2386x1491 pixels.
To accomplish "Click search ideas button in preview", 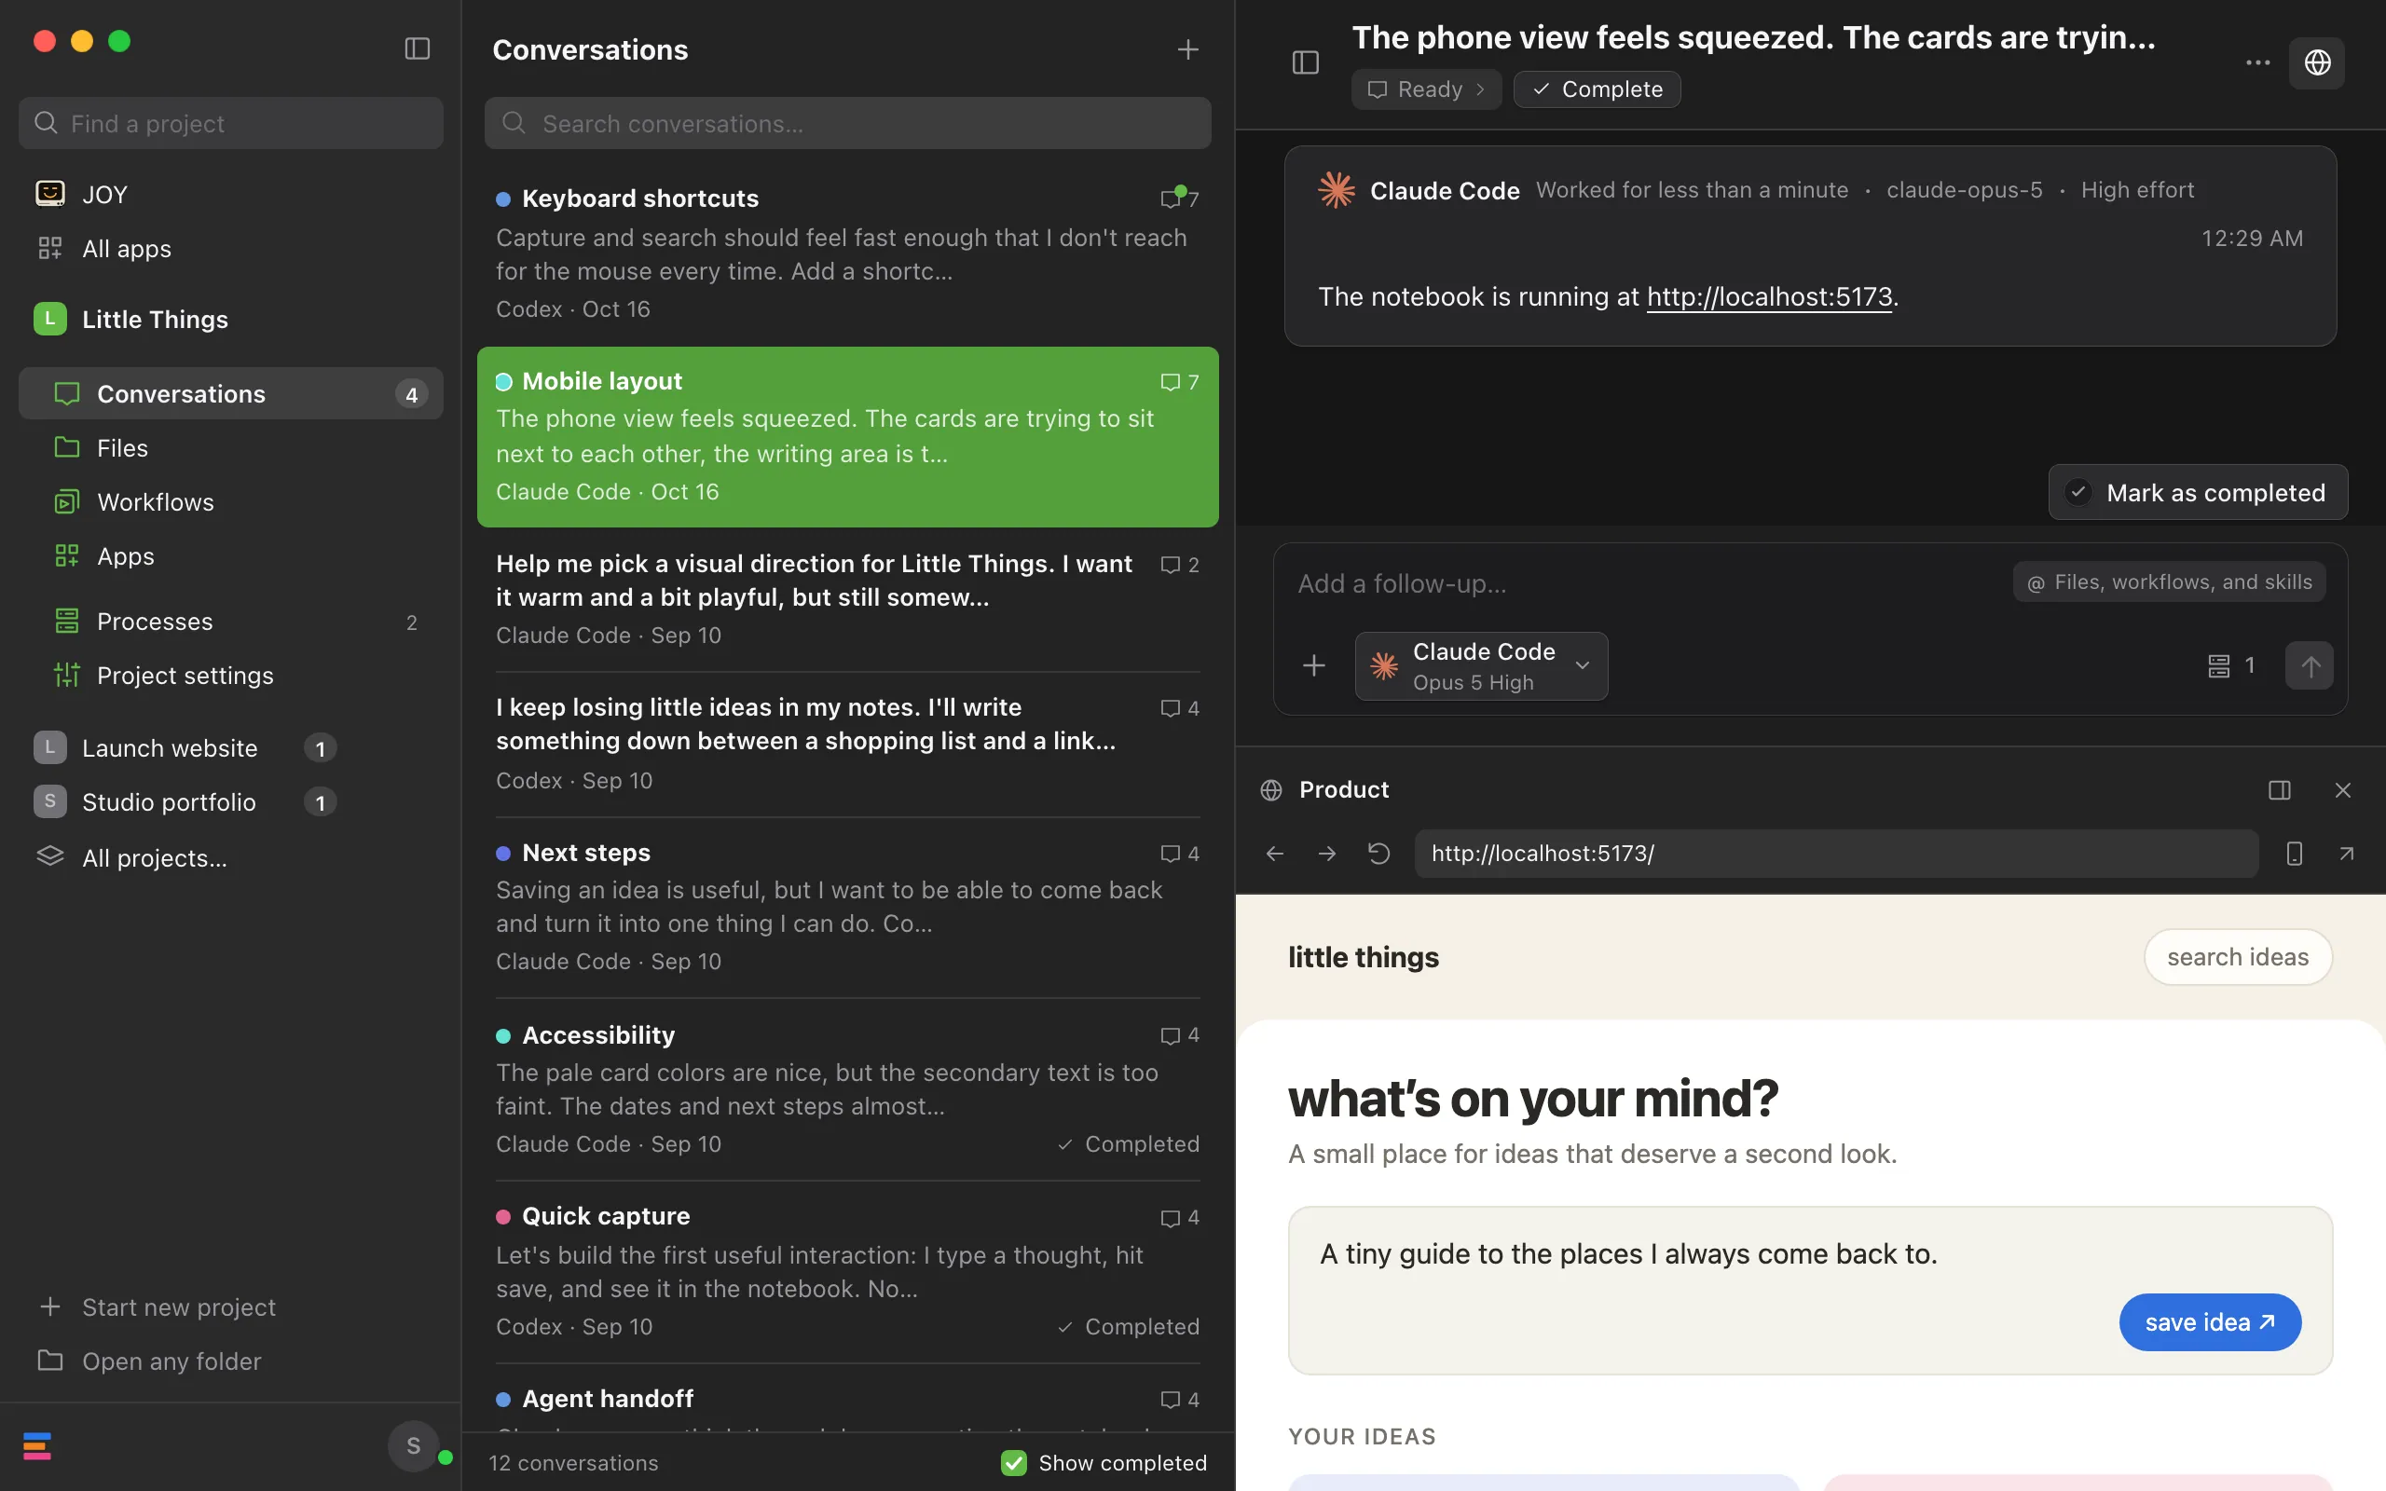I will [2238, 958].
